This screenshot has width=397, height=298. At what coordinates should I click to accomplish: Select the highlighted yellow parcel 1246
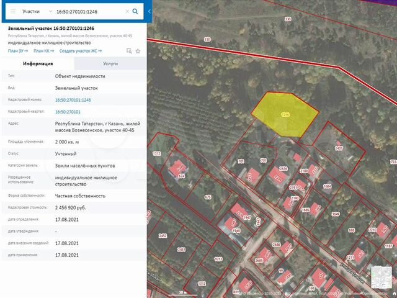point(283,113)
